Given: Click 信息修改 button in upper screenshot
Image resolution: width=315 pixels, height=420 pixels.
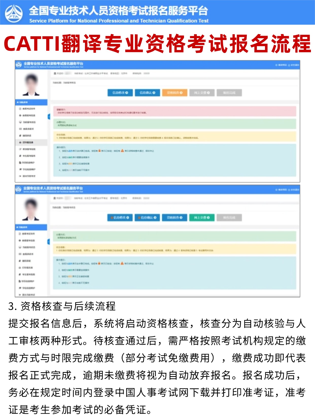Looking at the screenshot, I should tap(120, 93).
